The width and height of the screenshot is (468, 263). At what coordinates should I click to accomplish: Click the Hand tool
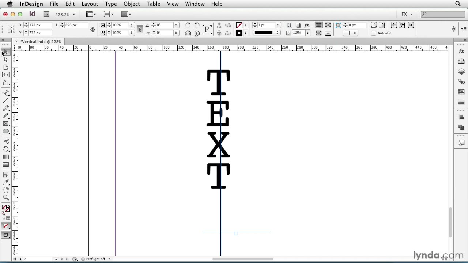coord(6,190)
